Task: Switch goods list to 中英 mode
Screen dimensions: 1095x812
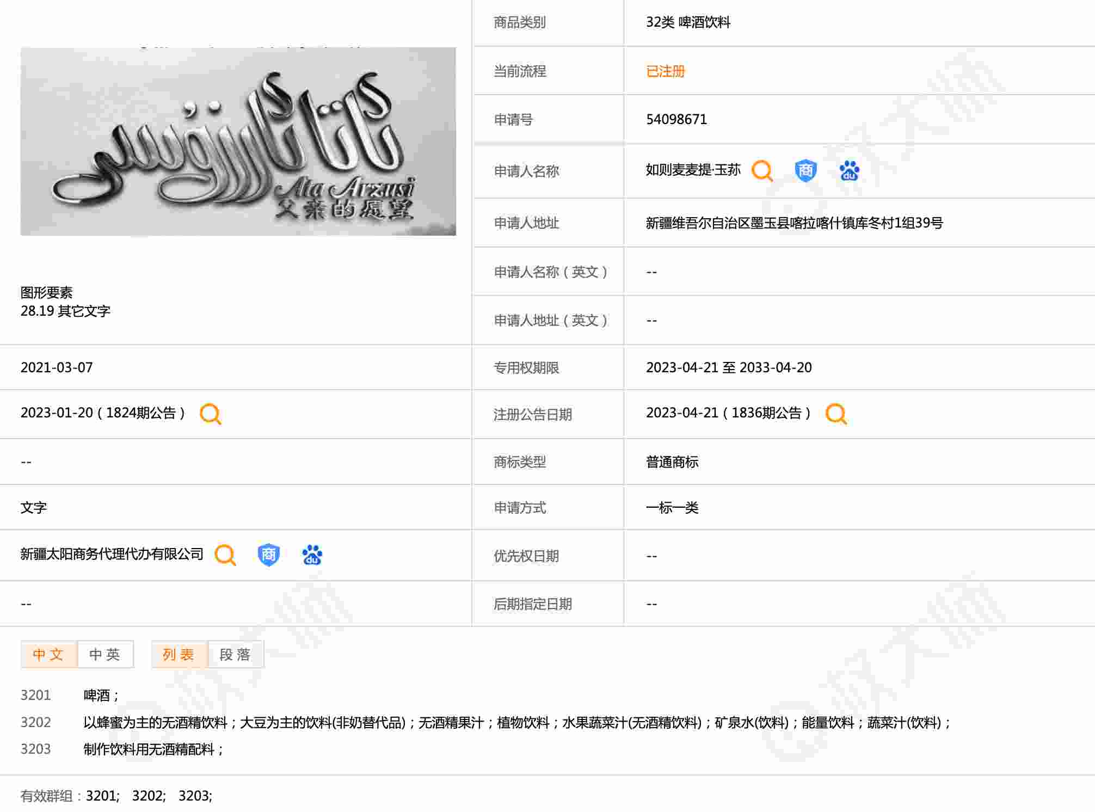Action: point(105,654)
